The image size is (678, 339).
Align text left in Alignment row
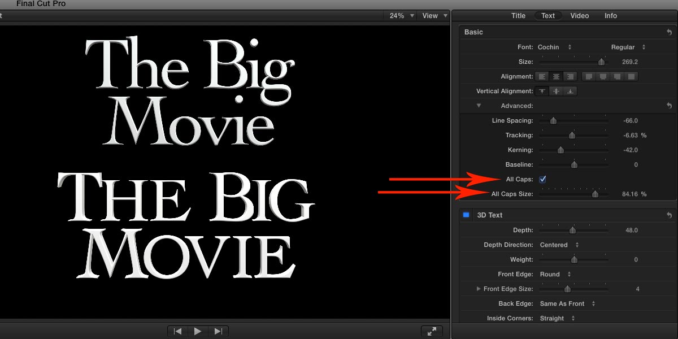tap(542, 76)
